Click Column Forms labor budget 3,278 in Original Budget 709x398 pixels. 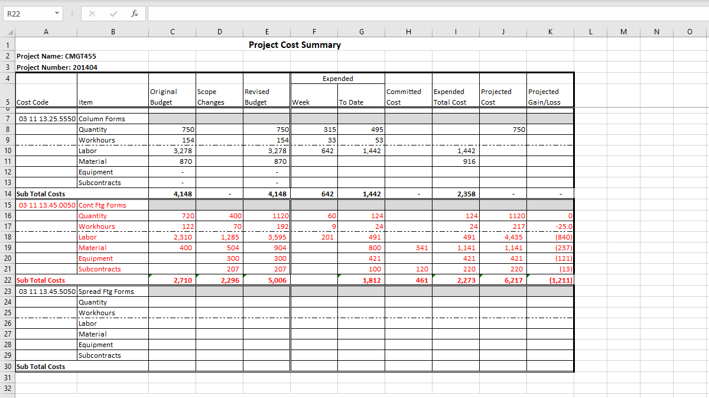coord(172,151)
